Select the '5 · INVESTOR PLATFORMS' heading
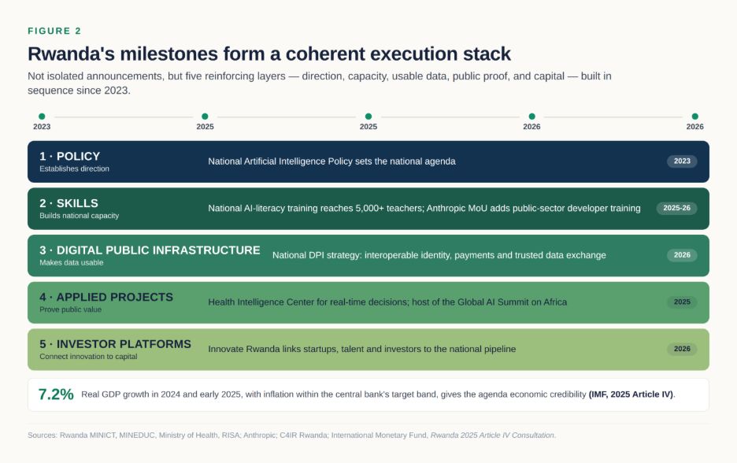 (115, 344)
